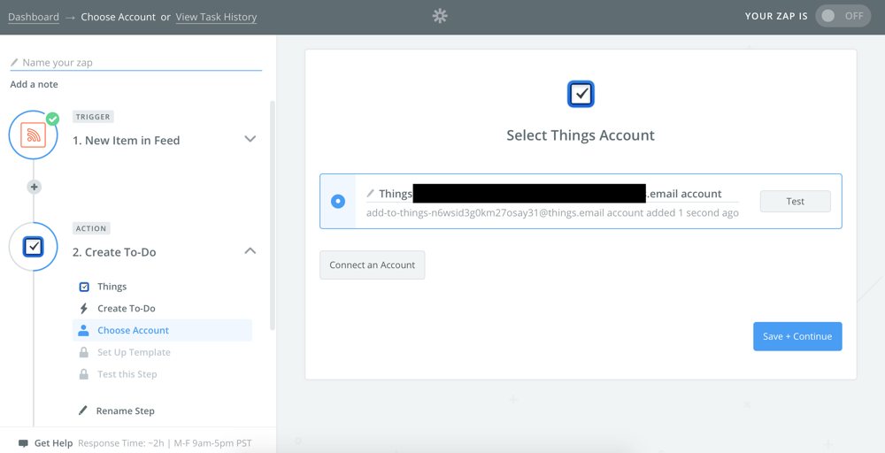Image resolution: width=885 pixels, height=453 pixels.
Task: Click the Save + Continue button
Action: tap(797, 336)
